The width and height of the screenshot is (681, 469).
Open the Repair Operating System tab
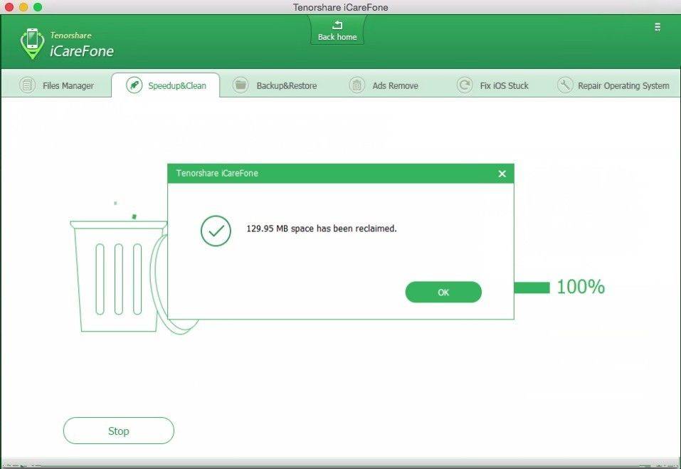613,85
